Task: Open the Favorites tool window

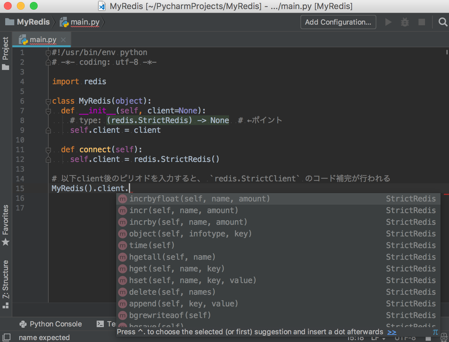Action: [6, 225]
